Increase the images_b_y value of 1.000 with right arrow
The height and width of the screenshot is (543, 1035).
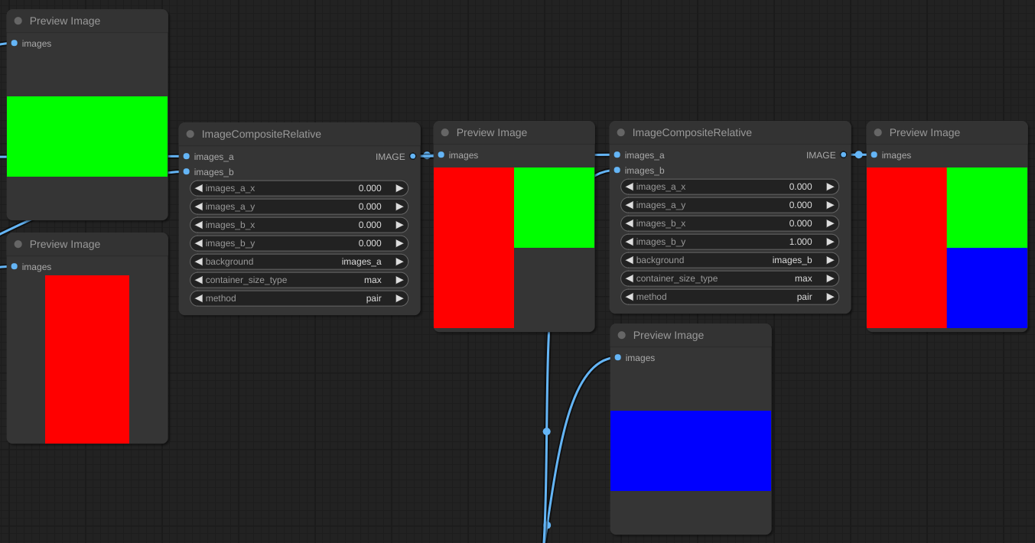point(830,242)
